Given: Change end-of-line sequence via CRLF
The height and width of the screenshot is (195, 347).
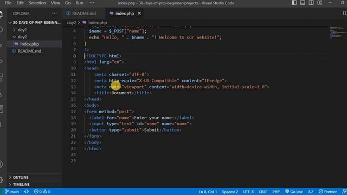Looking at the screenshot, I should [x=262, y=192].
